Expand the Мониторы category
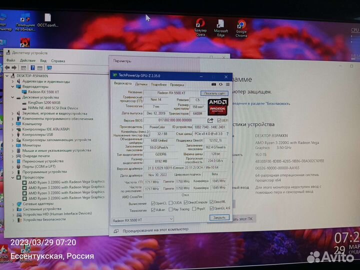Screen dimensions: 360x270 pyautogui.click(x=13, y=145)
